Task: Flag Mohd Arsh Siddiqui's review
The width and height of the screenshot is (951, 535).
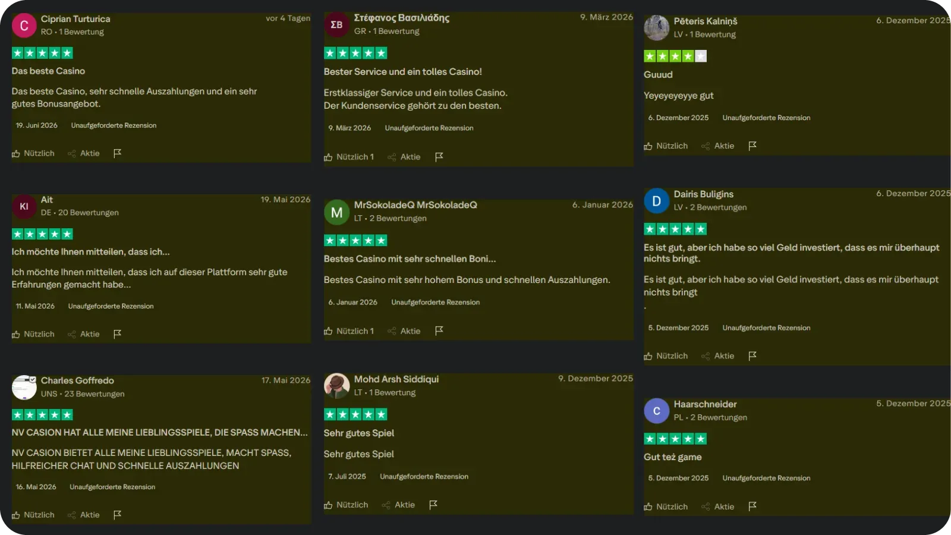Action: (433, 505)
